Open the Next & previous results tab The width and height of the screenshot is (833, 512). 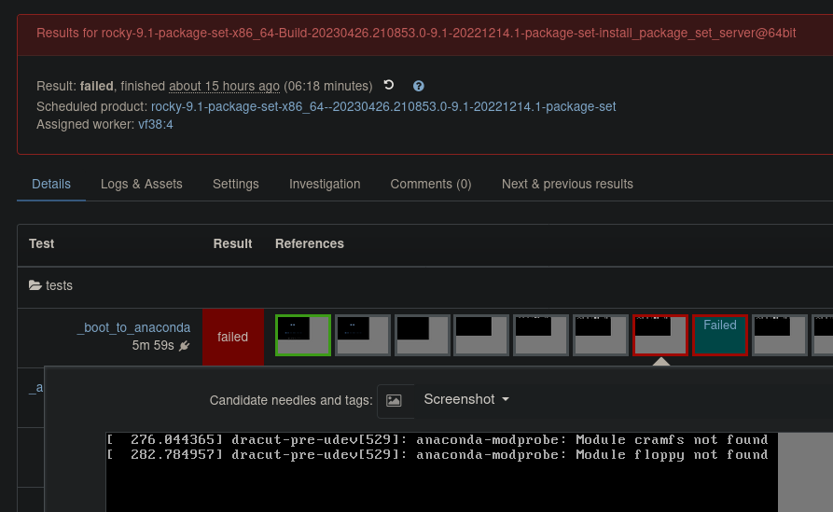click(567, 184)
